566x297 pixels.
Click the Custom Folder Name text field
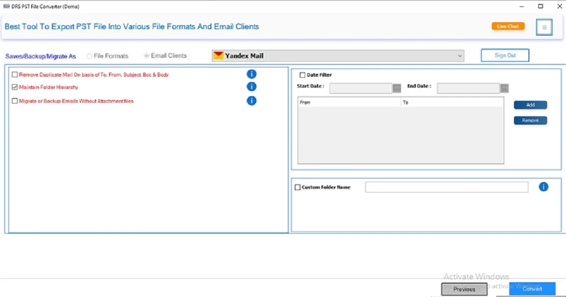pyautogui.click(x=447, y=187)
